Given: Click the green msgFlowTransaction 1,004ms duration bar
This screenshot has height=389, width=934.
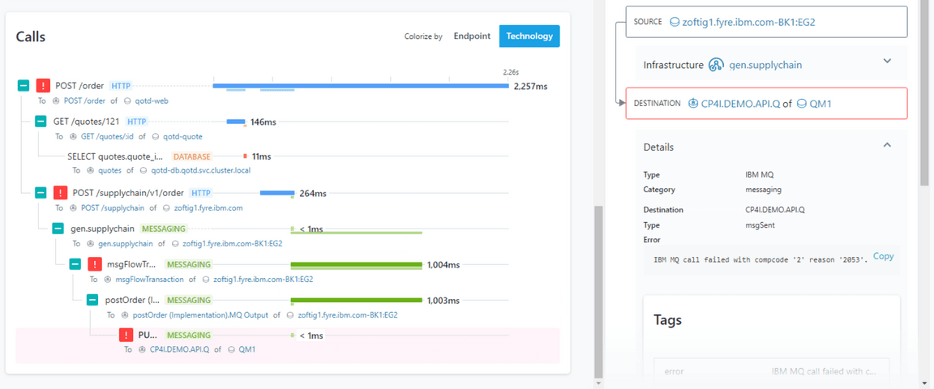Looking at the screenshot, I should (356, 265).
